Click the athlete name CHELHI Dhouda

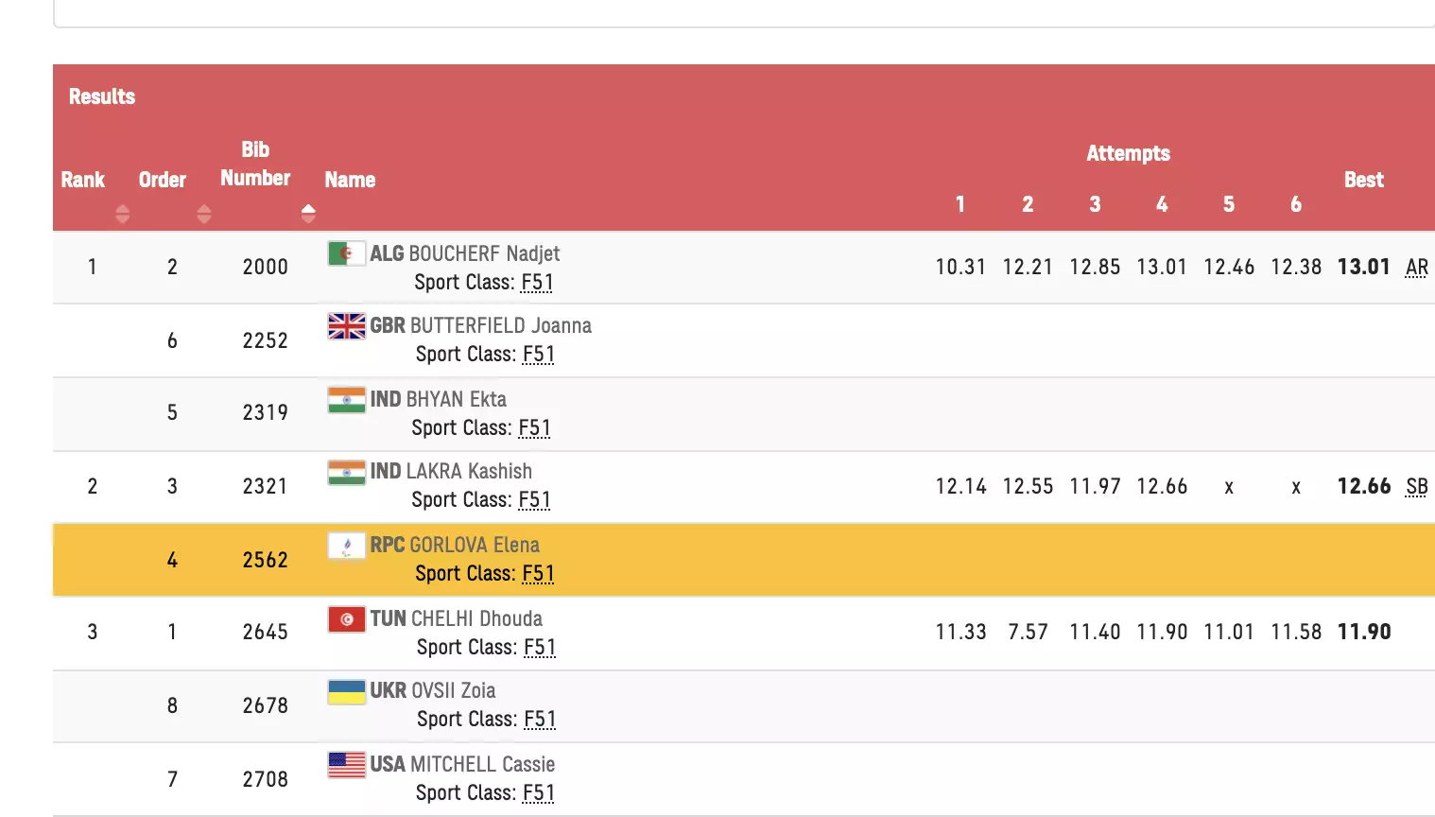pyautogui.click(x=476, y=619)
